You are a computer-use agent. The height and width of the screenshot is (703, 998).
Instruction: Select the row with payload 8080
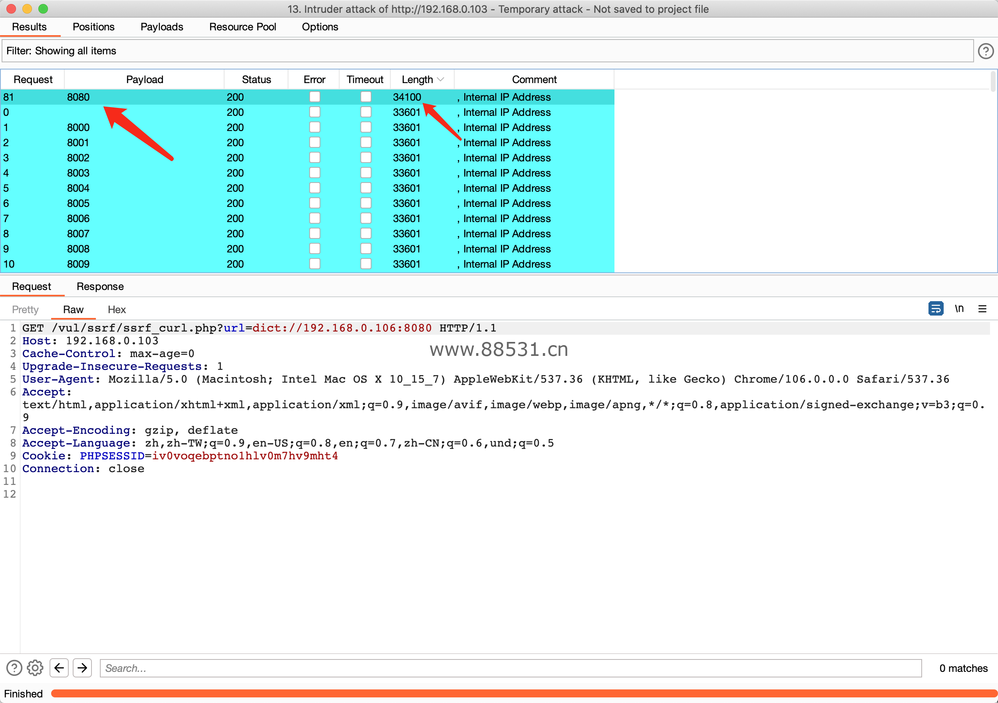click(307, 97)
